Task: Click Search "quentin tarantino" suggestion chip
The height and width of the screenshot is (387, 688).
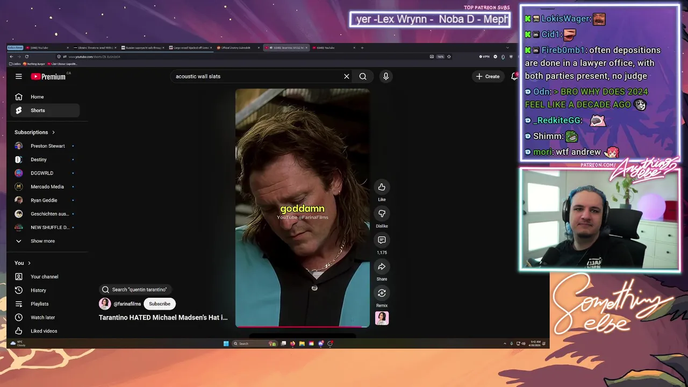Action: pyautogui.click(x=135, y=289)
